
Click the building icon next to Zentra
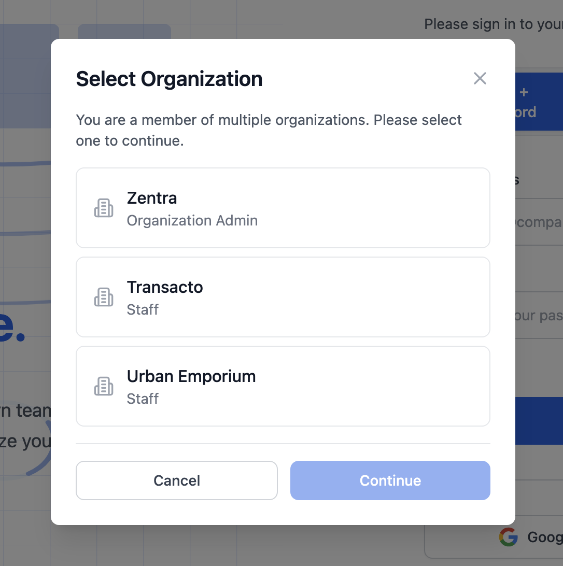(104, 207)
